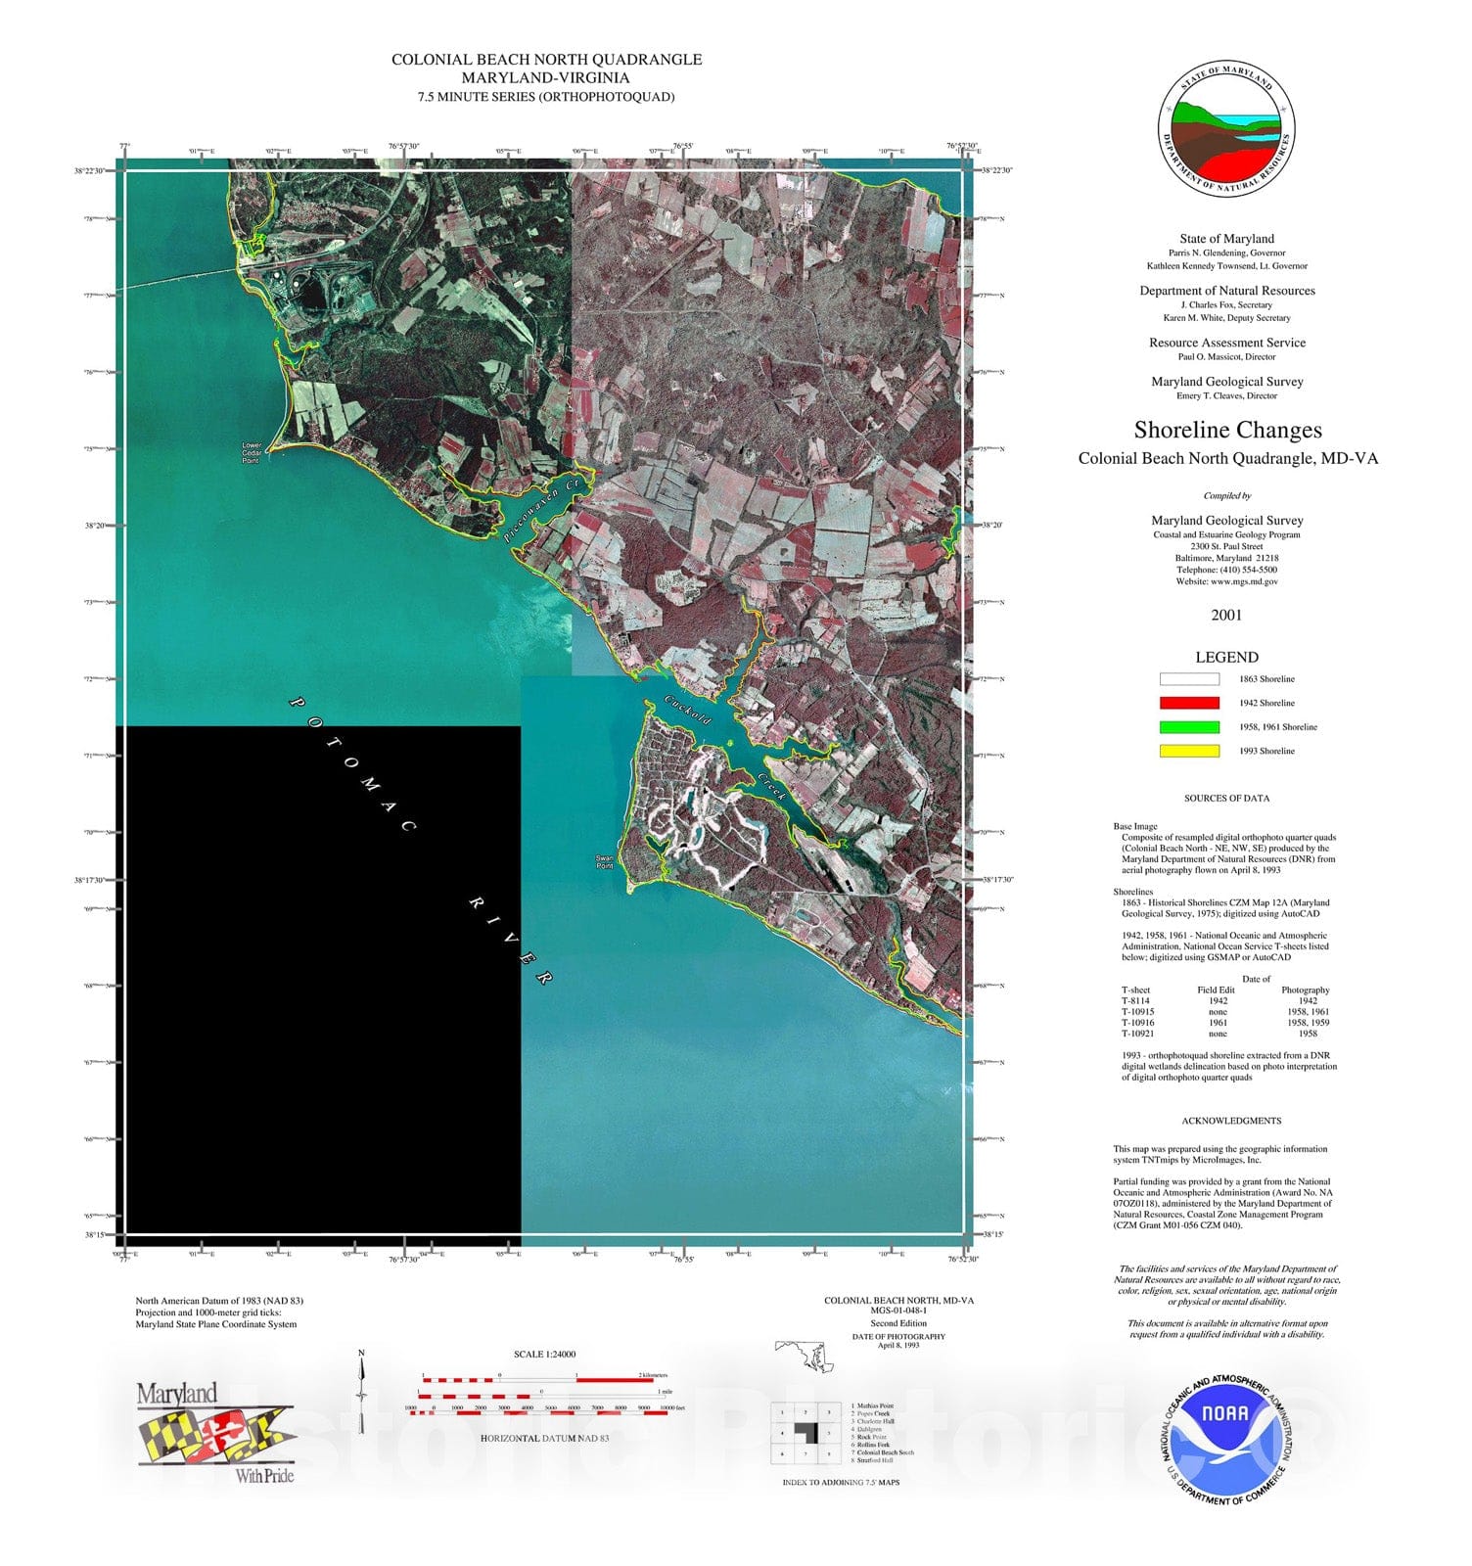
Task: Click the 'T-10921' table row
Action: tap(1225, 1034)
